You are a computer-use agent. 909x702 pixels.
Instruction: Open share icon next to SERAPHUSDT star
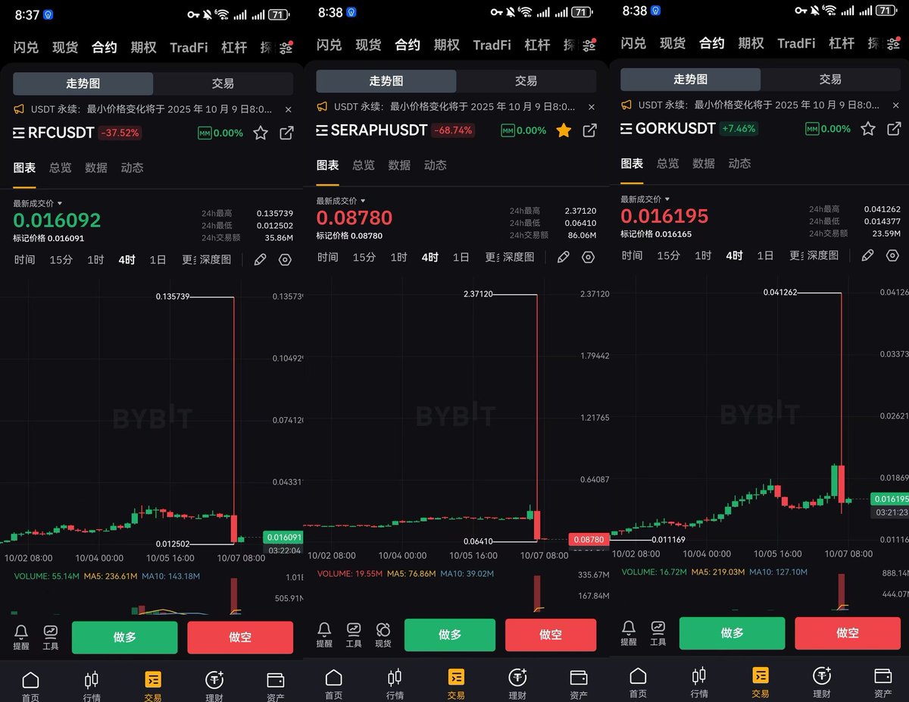tap(589, 130)
